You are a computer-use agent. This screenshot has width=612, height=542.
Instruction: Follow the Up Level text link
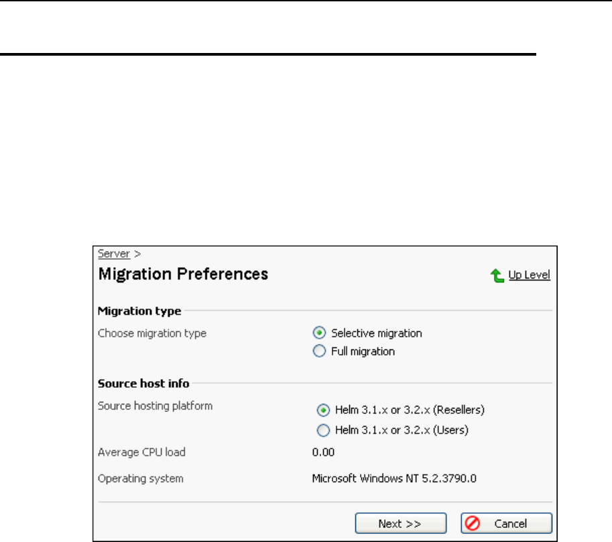click(x=530, y=276)
